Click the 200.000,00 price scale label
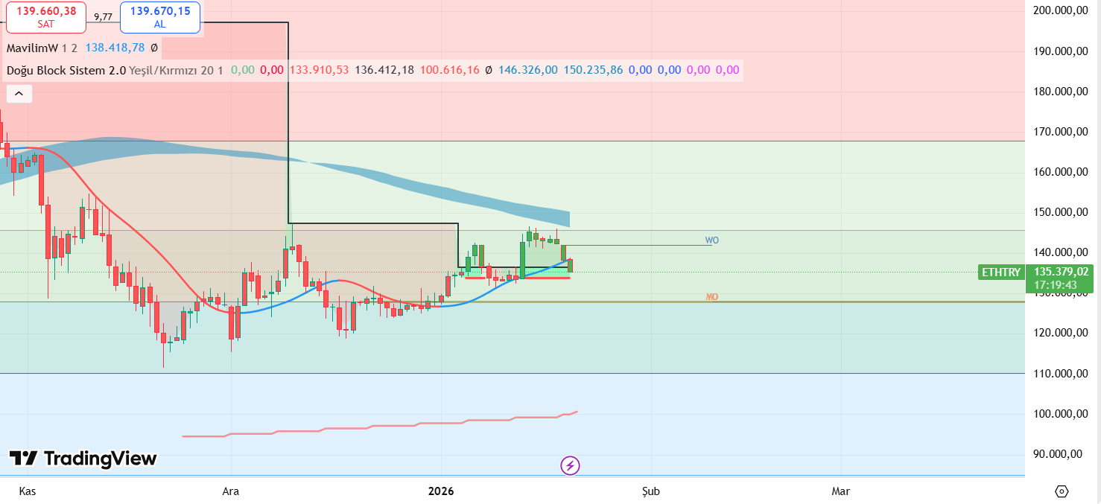This screenshot has height=504, width=1101. tap(1057, 10)
